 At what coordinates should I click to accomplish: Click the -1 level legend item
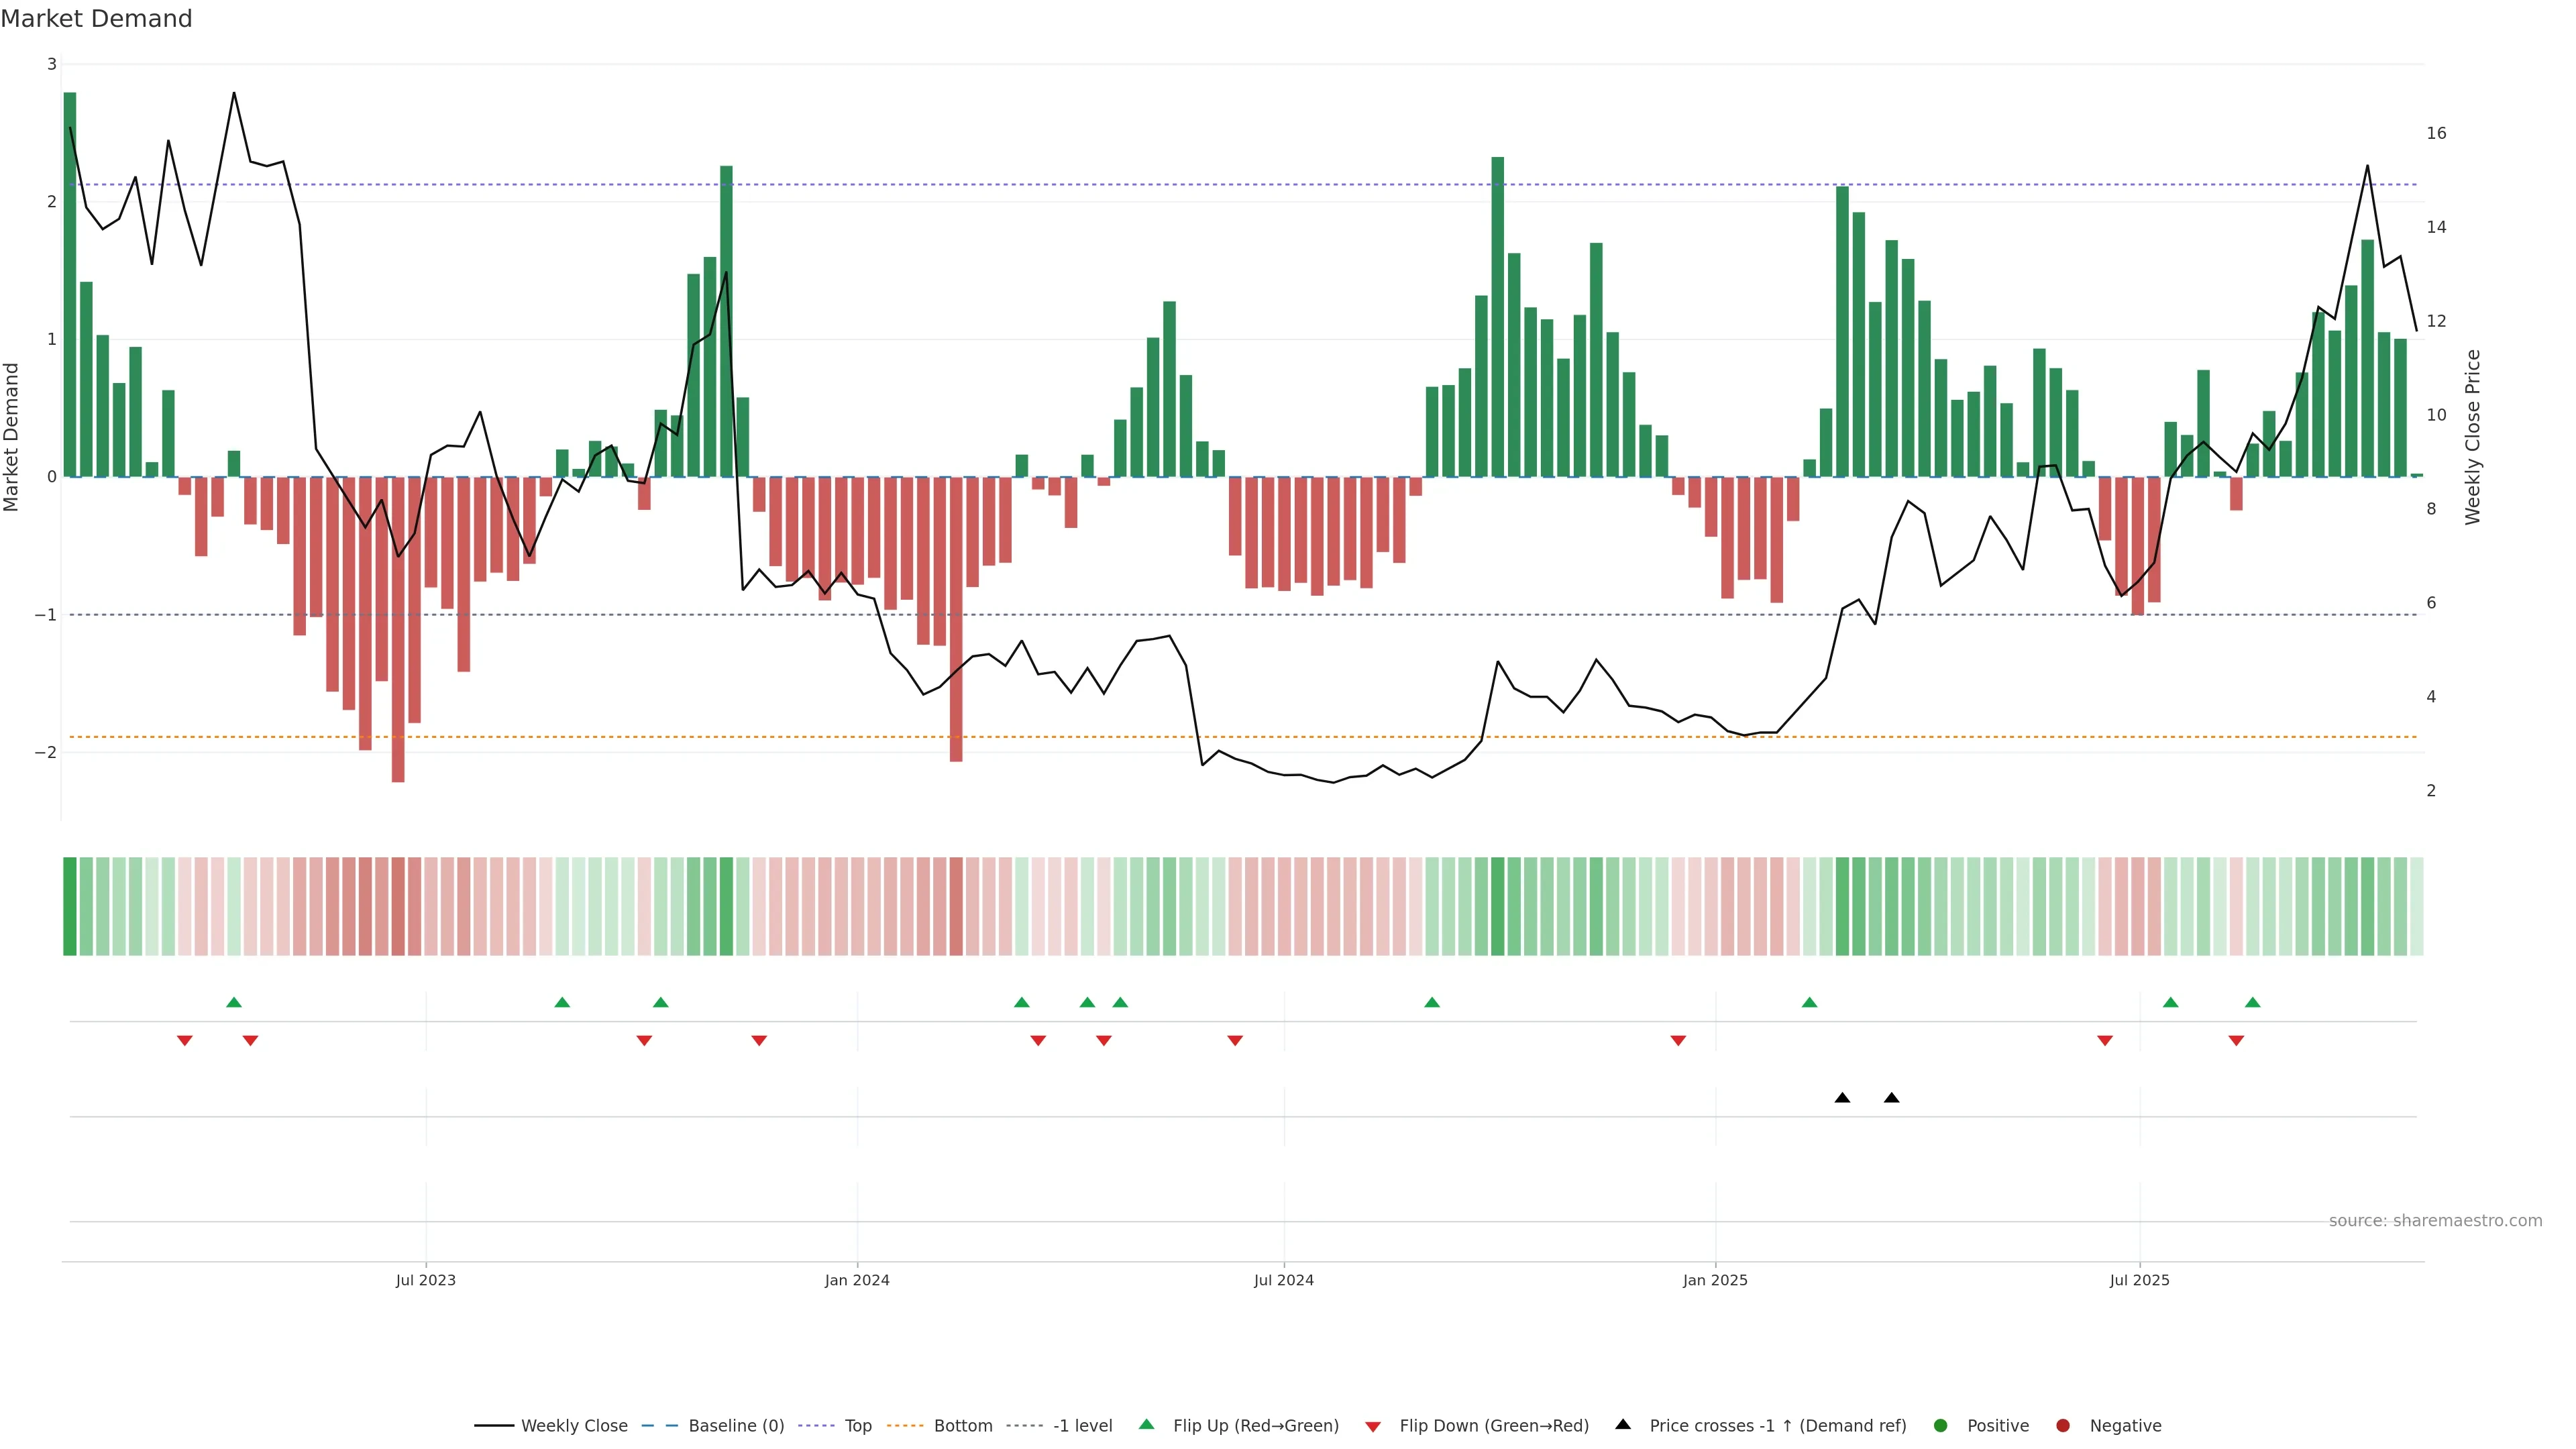[1082, 1426]
